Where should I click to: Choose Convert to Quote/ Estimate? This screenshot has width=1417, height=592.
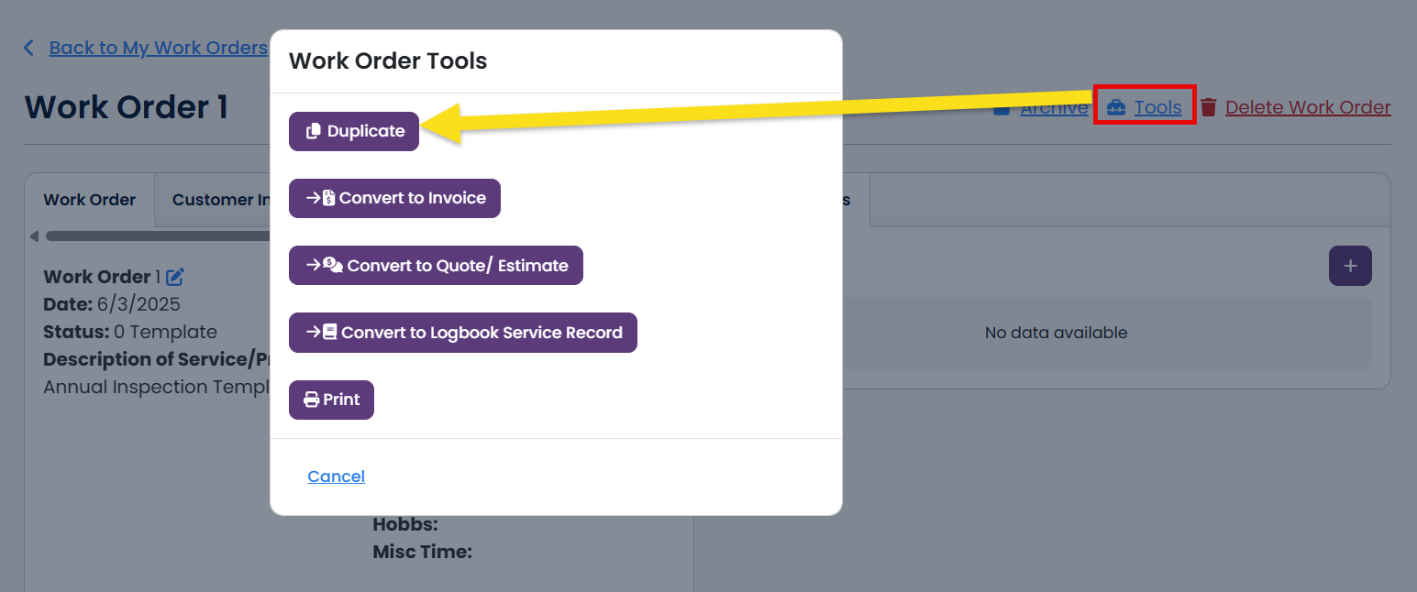[436, 265]
